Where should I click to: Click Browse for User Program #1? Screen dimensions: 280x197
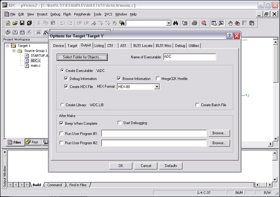[x=219, y=133]
